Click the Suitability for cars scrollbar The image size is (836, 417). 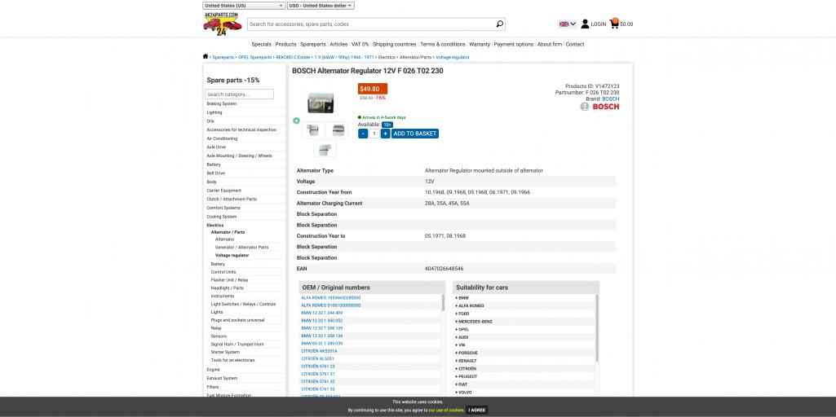(597, 327)
